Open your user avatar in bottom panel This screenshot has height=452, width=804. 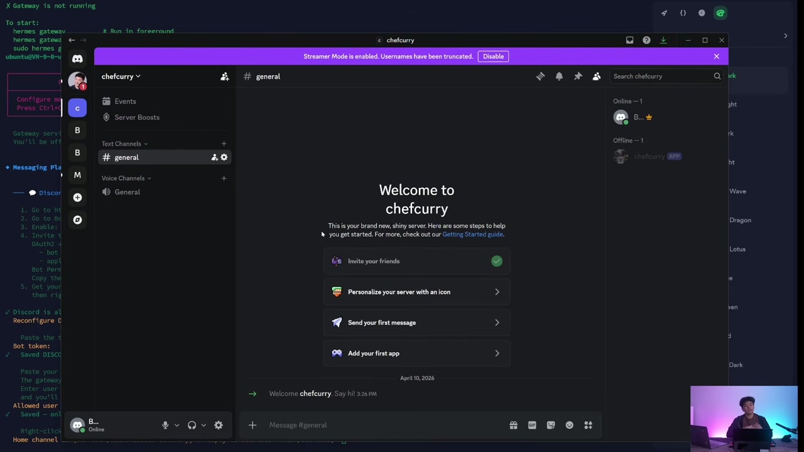(x=77, y=426)
